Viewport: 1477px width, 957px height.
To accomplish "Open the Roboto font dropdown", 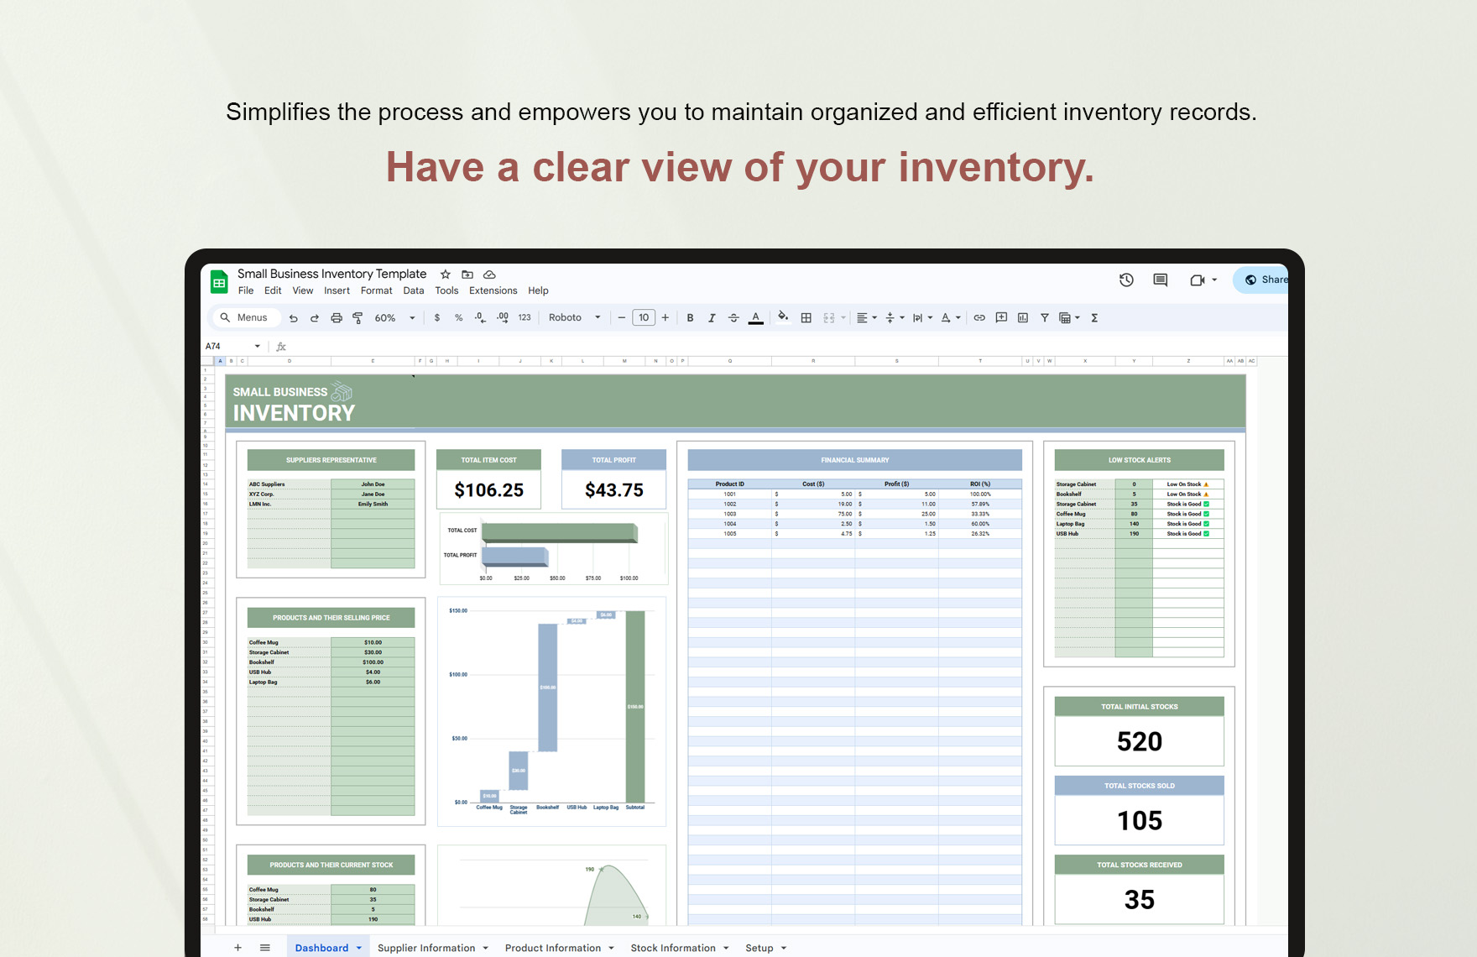I will pyautogui.click(x=574, y=317).
